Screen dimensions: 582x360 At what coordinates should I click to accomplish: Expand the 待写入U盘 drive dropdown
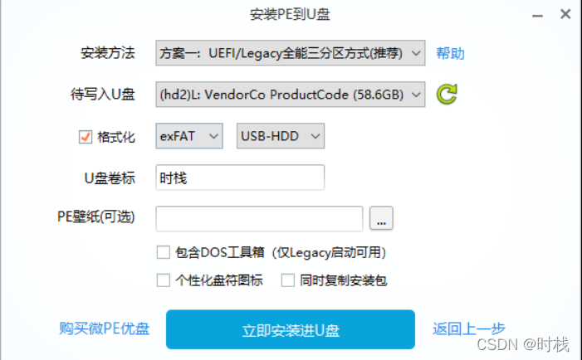[291, 95]
